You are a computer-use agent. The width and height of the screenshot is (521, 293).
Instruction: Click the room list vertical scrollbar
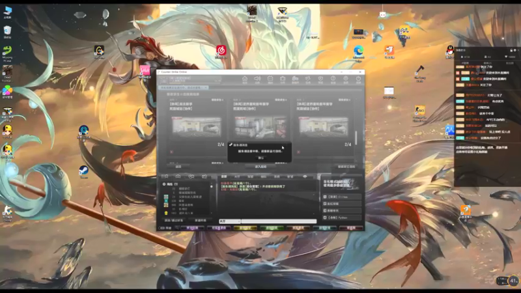pyautogui.click(x=356, y=137)
